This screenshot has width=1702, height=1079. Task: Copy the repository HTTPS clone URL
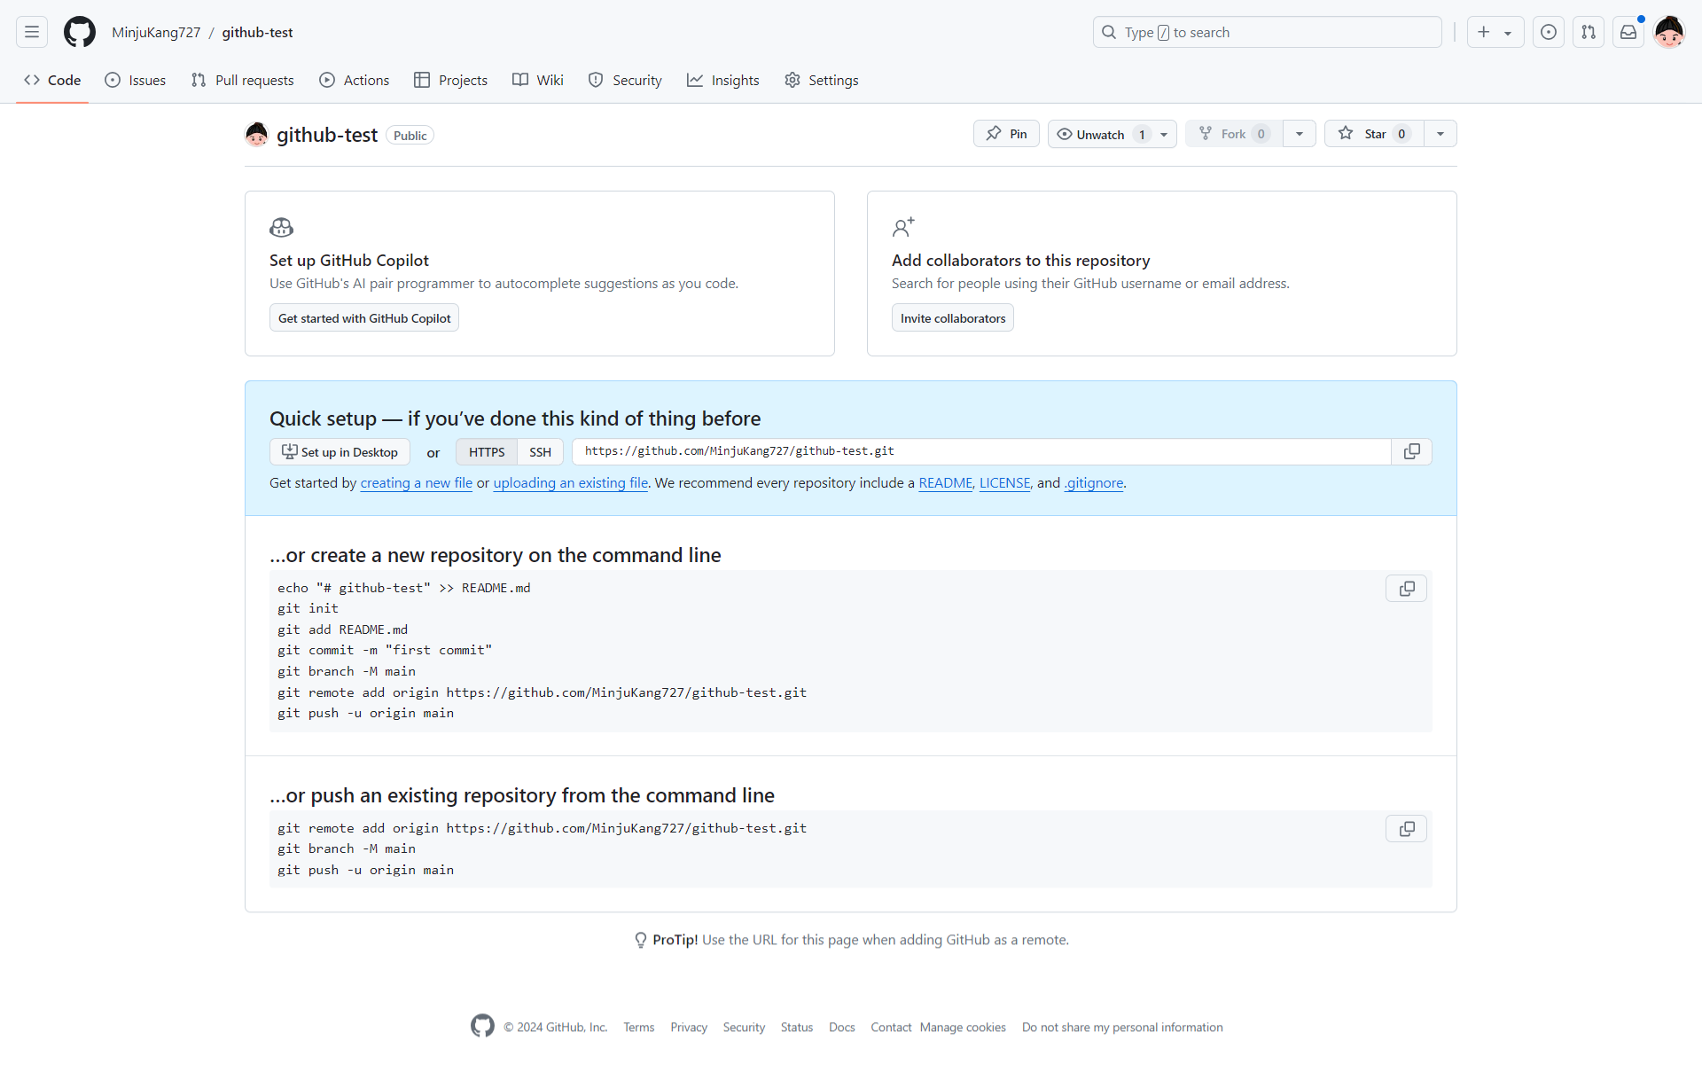pos(1411,452)
